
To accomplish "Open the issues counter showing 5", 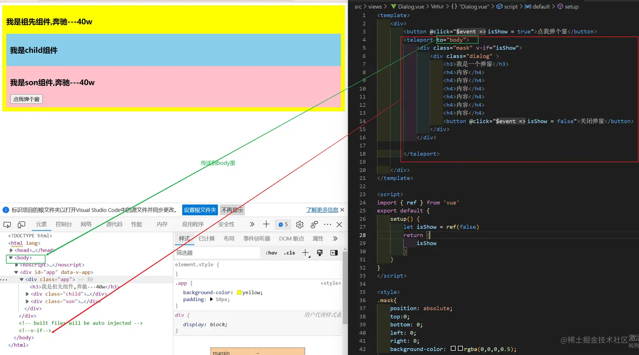I will 283,225.
